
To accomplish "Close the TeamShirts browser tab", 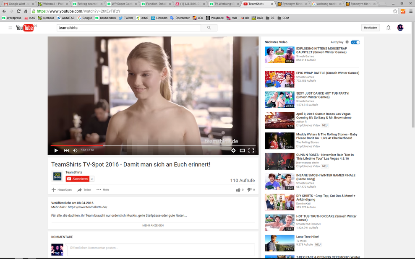I will pos(272,4).
